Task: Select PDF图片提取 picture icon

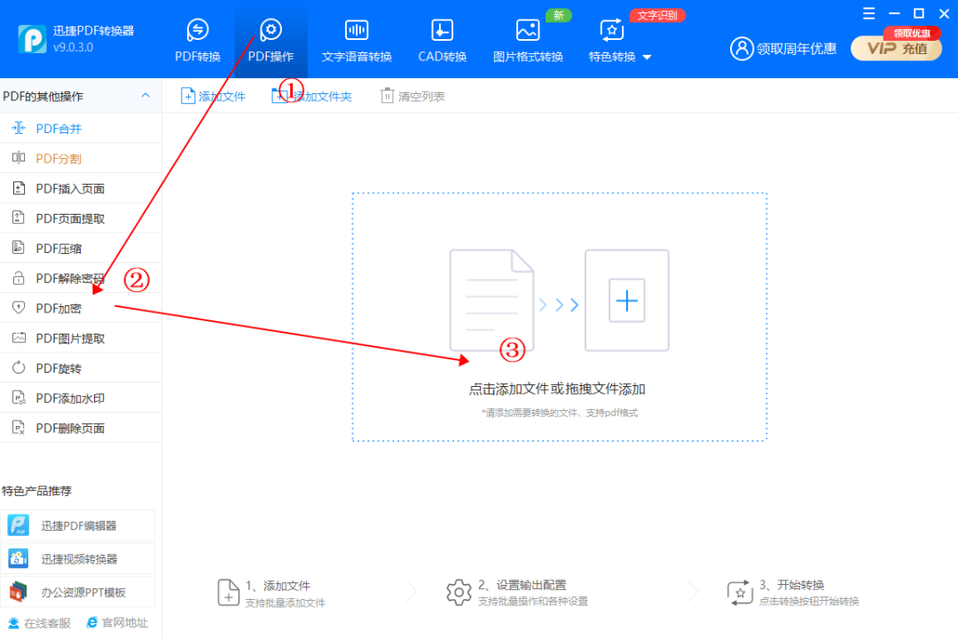Action: click(19, 337)
